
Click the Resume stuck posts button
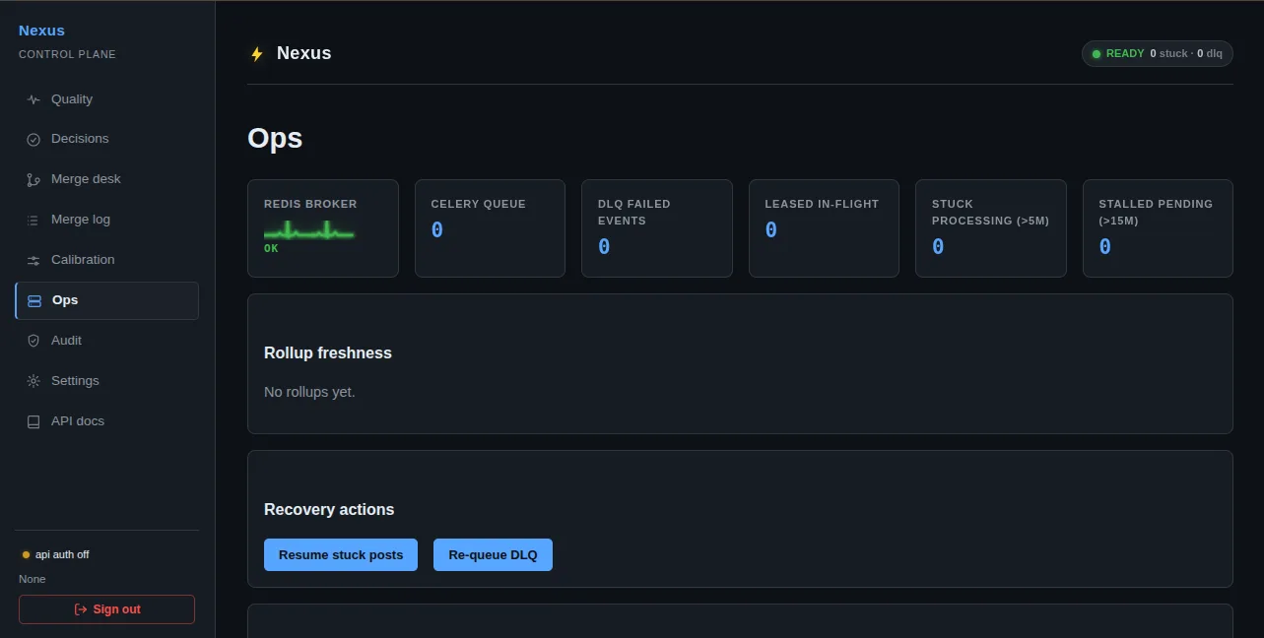(x=341, y=554)
